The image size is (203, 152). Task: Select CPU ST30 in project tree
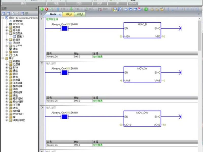[x=18, y=24]
